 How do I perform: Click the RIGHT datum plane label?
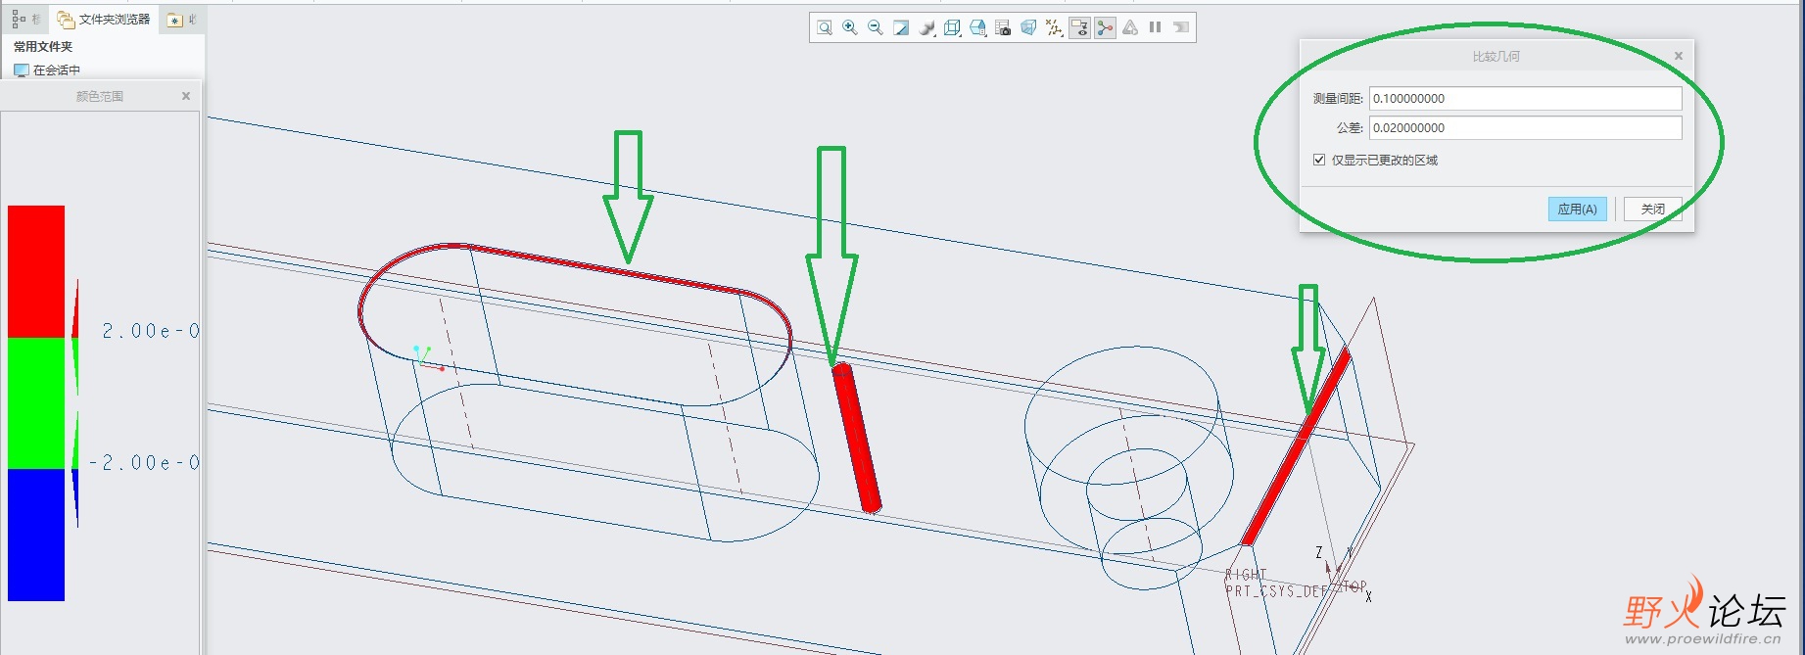(x=1246, y=575)
